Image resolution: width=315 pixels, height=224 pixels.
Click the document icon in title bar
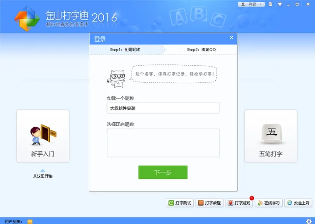point(271,4)
